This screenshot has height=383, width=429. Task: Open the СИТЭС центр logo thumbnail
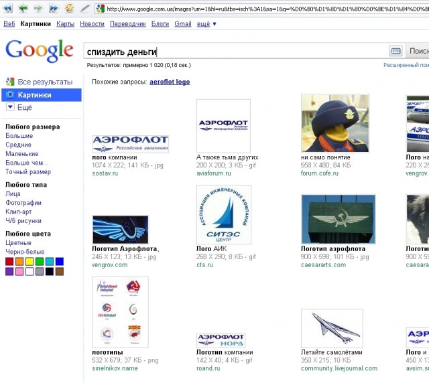(224, 214)
